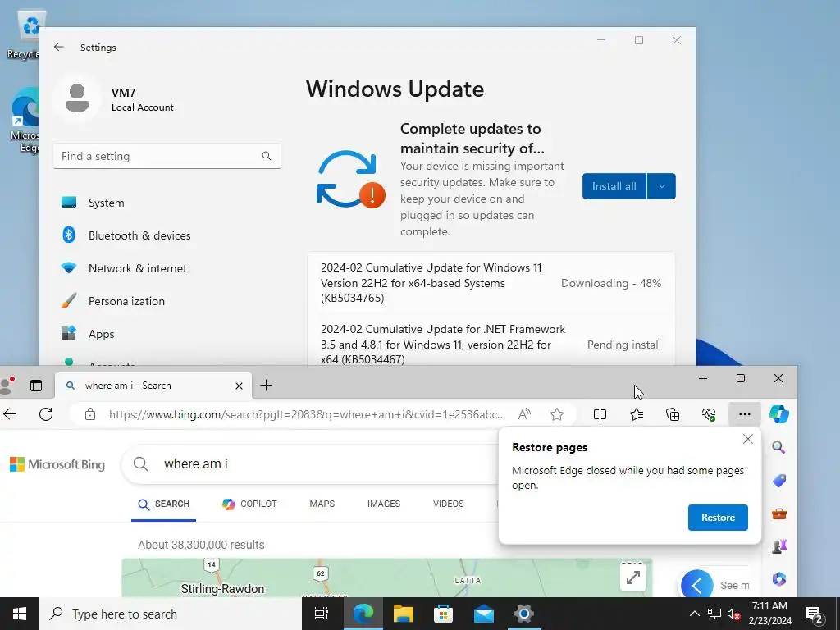This screenshot has width=840, height=630.
Task: Click the Edge address bar URL
Action: point(307,414)
